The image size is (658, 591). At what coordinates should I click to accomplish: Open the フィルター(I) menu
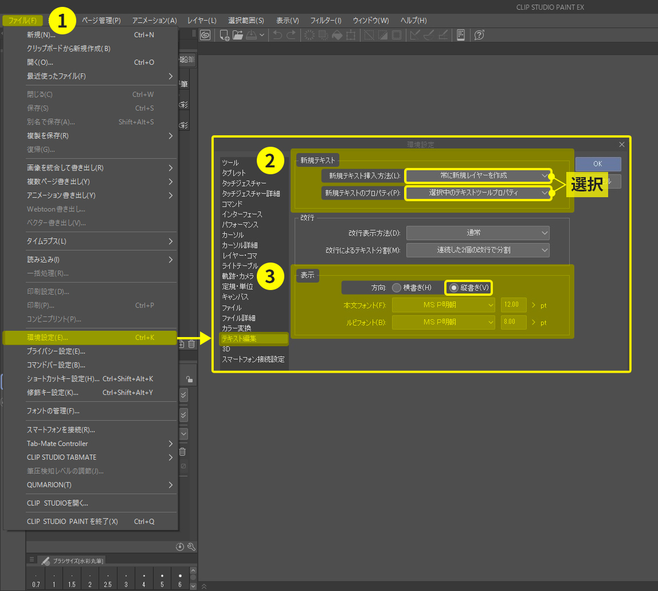(326, 20)
